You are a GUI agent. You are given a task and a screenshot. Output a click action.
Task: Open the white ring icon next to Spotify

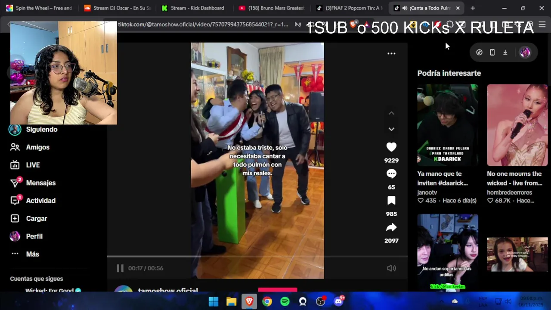coord(303,302)
